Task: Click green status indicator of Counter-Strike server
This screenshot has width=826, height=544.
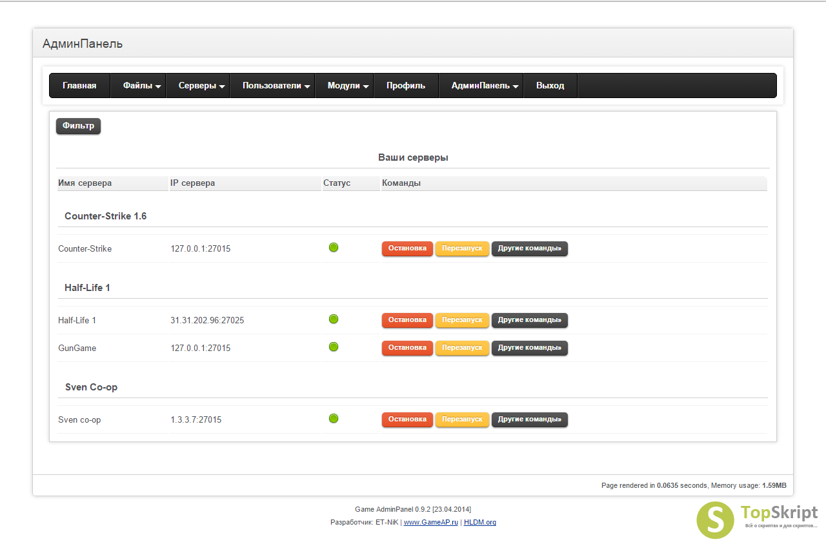Action: (334, 247)
